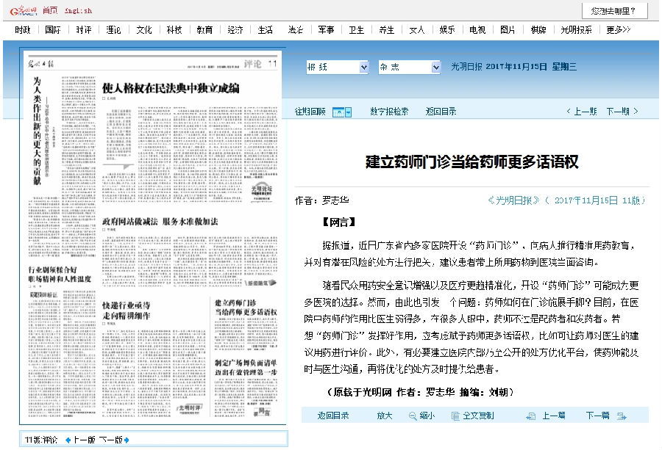Click the blue 上一版 arrow under the page thumbnail
662x450 pixels.
69,439
